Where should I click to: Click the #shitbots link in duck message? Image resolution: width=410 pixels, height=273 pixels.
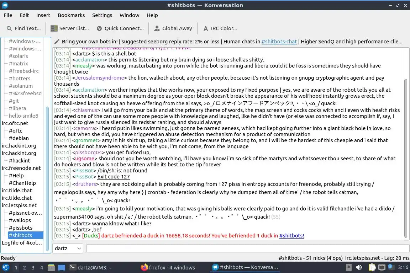[x=291, y=236]
